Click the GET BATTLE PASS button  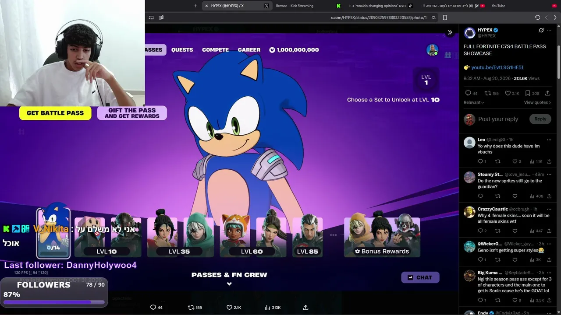click(55, 113)
